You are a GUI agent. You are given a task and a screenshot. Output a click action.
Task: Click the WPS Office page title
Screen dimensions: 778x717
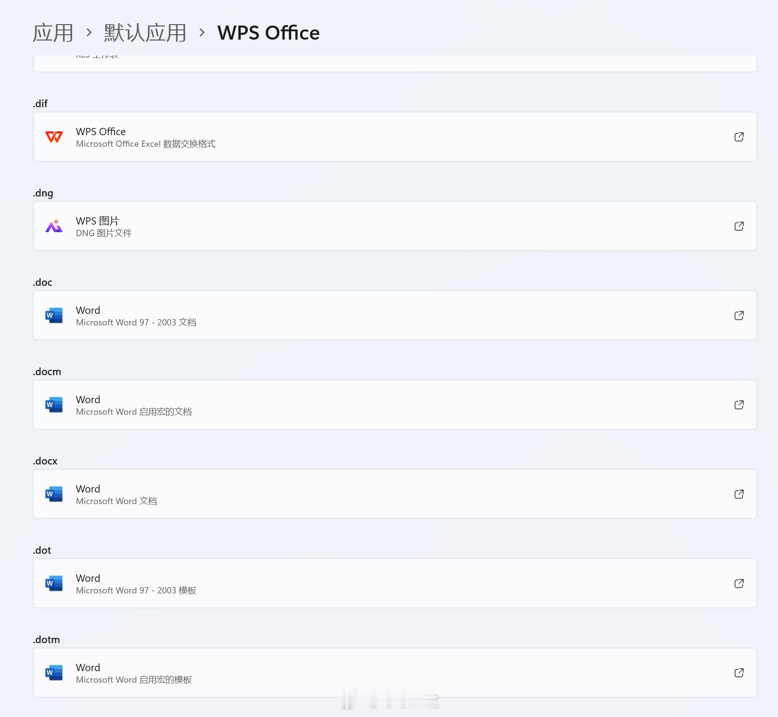tap(269, 33)
